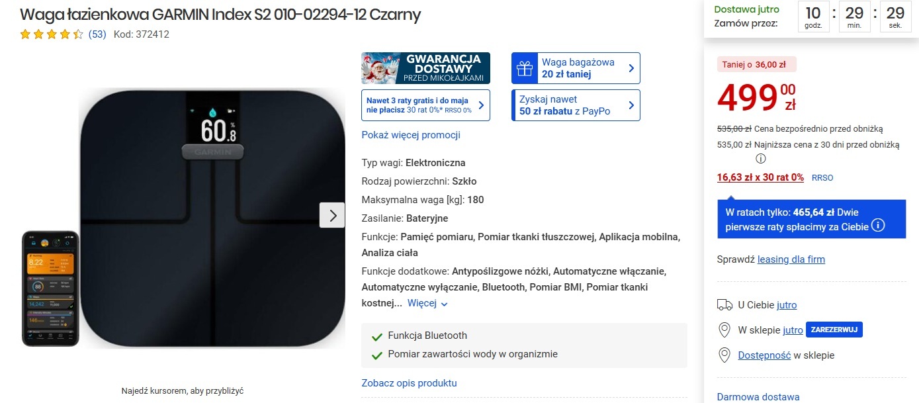Screen dimensions: 919x403
Task: Open leasing dla firm link
Action: pyautogui.click(x=791, y=259)
